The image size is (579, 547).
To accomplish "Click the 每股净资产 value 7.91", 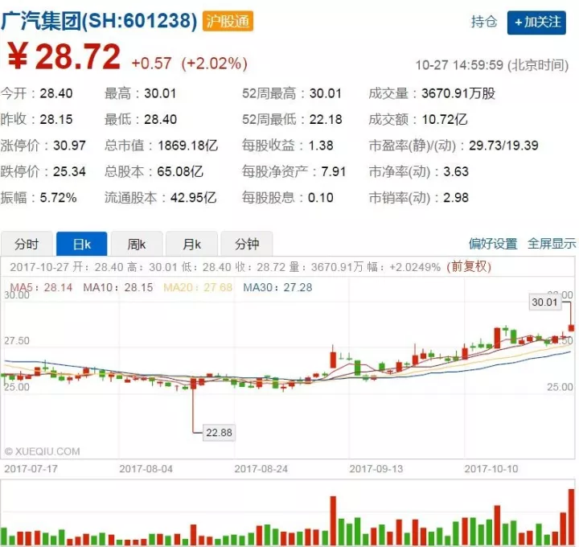I will (x=334, y=171).
